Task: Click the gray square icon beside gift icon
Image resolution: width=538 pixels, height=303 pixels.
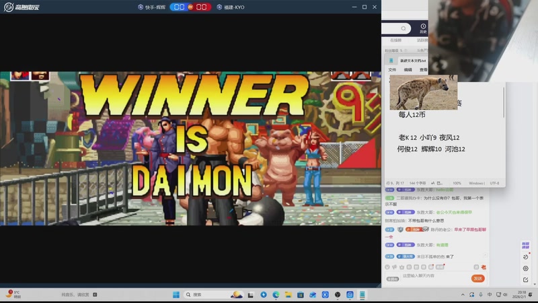Action: [476, 267]
